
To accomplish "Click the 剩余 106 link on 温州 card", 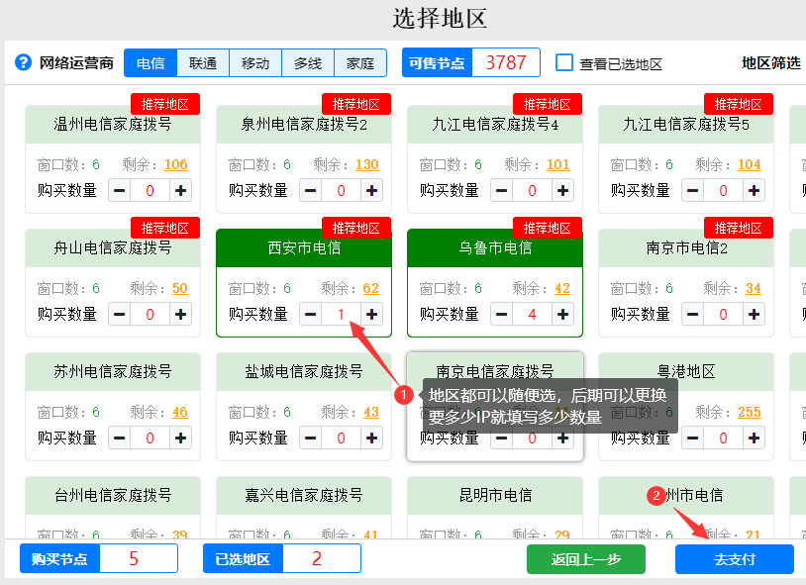I will tap(175, 164).
